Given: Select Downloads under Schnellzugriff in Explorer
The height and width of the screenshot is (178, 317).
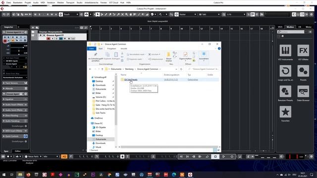Looking at the screenshot, I should click(101, 85).
